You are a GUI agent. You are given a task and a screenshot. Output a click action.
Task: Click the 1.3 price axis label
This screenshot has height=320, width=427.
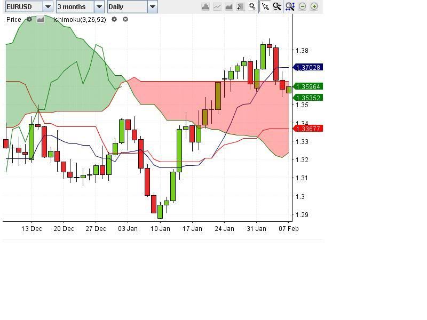300,196
